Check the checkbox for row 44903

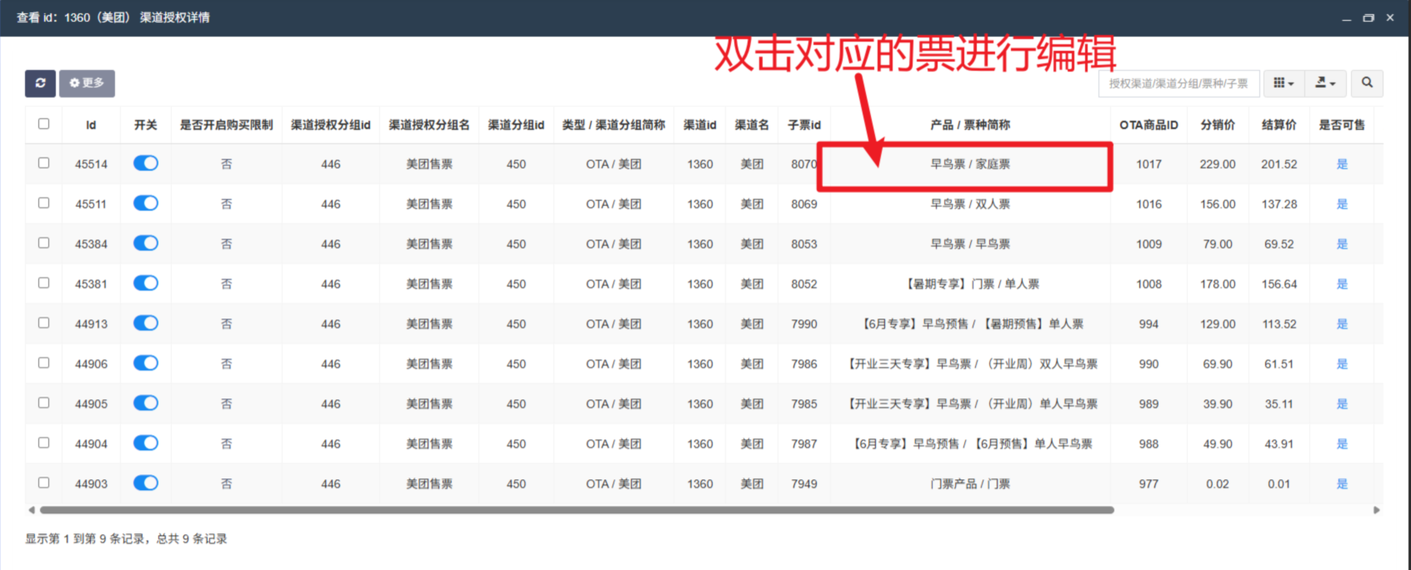pos(43,483)
